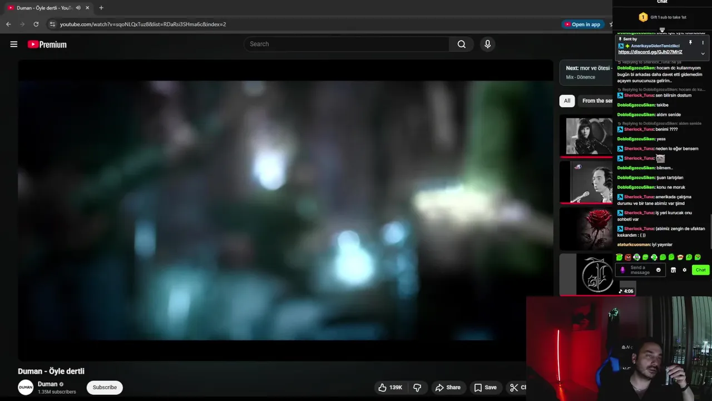Image resolution: width=712 pixels, height=401 pixels.
Task: Open the Duman channel avatar
Action: tap(26, 387)
